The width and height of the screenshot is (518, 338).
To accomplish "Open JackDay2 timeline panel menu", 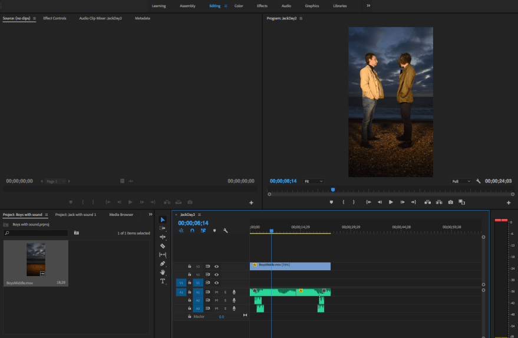I will tap(199, 215).
